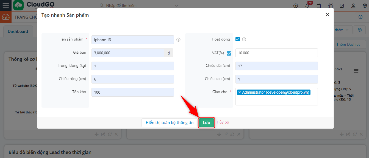Open the notifications bell
Screen dimensions: 369x158
pos(307,6)
